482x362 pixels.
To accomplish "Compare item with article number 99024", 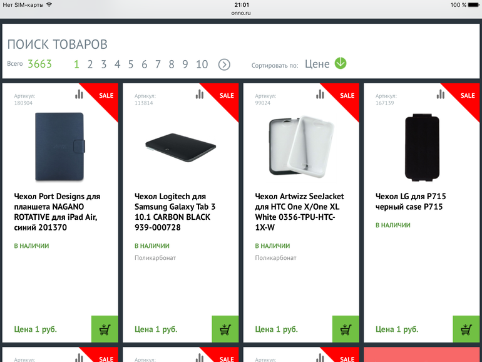I will [320, 94].
